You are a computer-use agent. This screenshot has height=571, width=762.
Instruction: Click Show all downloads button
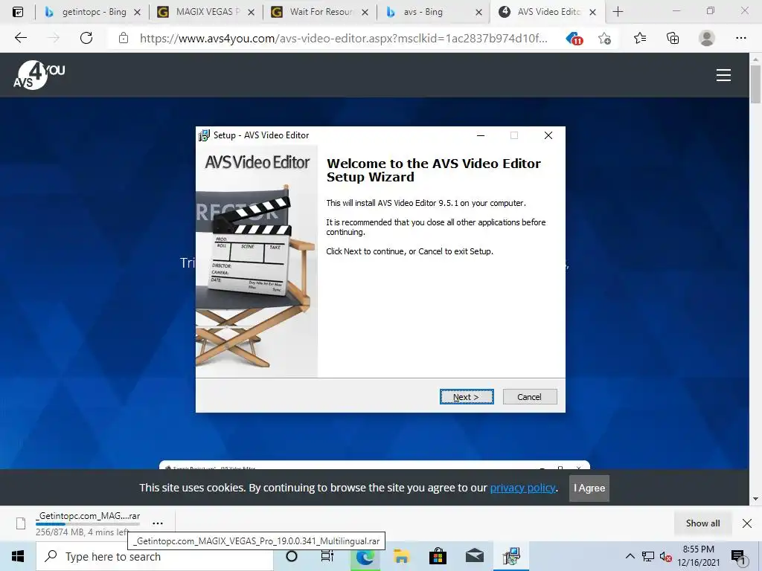tap(702, 523)
